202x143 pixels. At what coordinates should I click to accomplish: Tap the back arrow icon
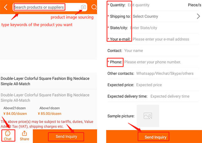[5, 7]
